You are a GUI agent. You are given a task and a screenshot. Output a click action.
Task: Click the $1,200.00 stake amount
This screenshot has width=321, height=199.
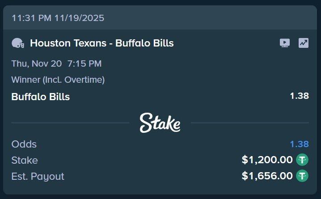click(x=267, y=160)
